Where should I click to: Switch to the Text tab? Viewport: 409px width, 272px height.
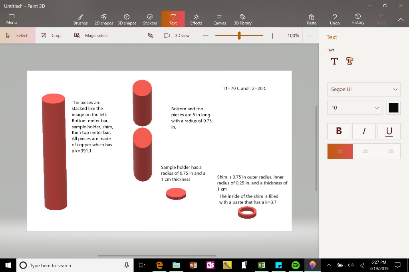point(173,19)
